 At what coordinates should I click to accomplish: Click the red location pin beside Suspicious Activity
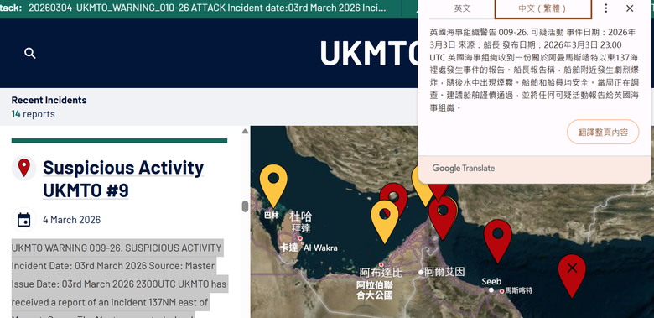tap(23, 168)
